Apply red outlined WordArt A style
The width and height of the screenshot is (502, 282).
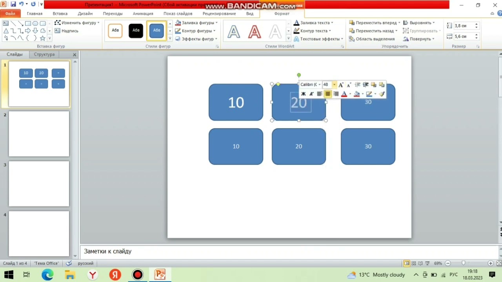click(x=255, y=31)
